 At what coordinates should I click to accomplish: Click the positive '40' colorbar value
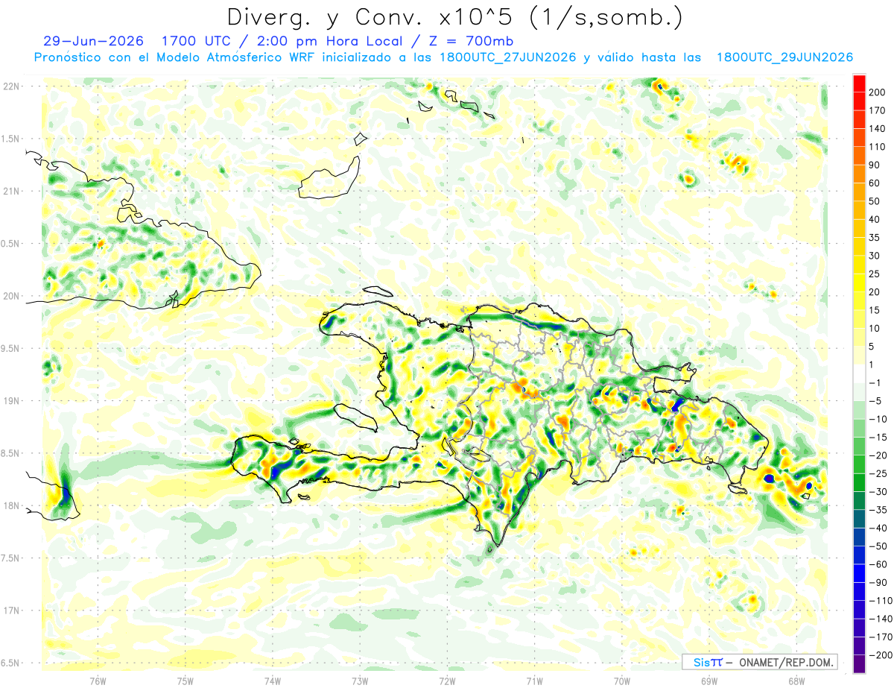(x=875, y=219)
